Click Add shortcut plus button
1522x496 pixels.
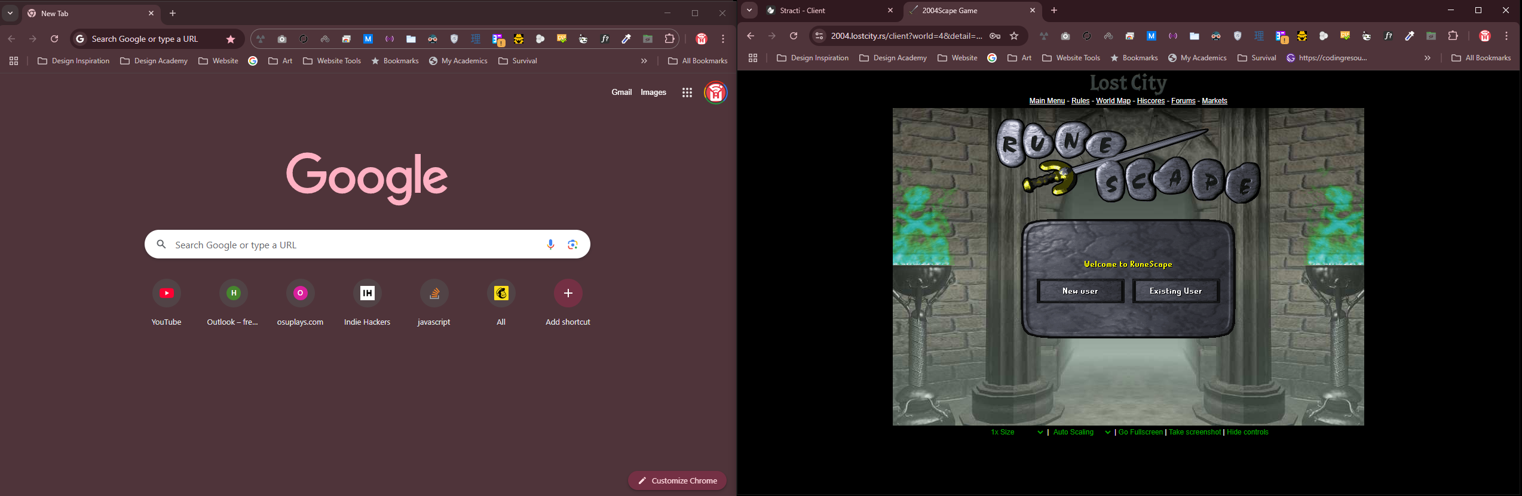568,293
